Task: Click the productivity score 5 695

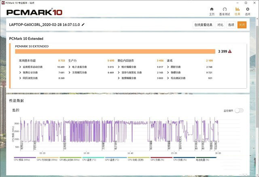Action: click(x=111, y=60)
